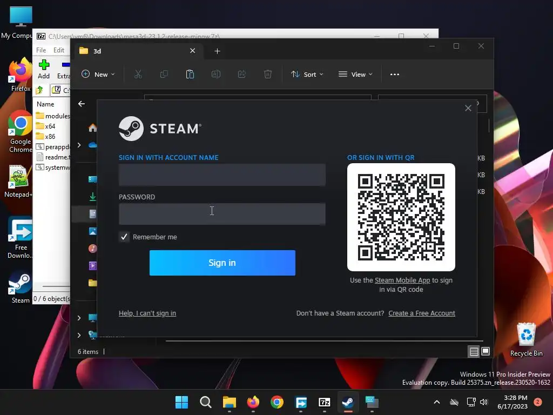The height and width of the screenshot is (415, 553).
Task: Expand the This PC node in sidebar
Action: [x=79, y=318]
